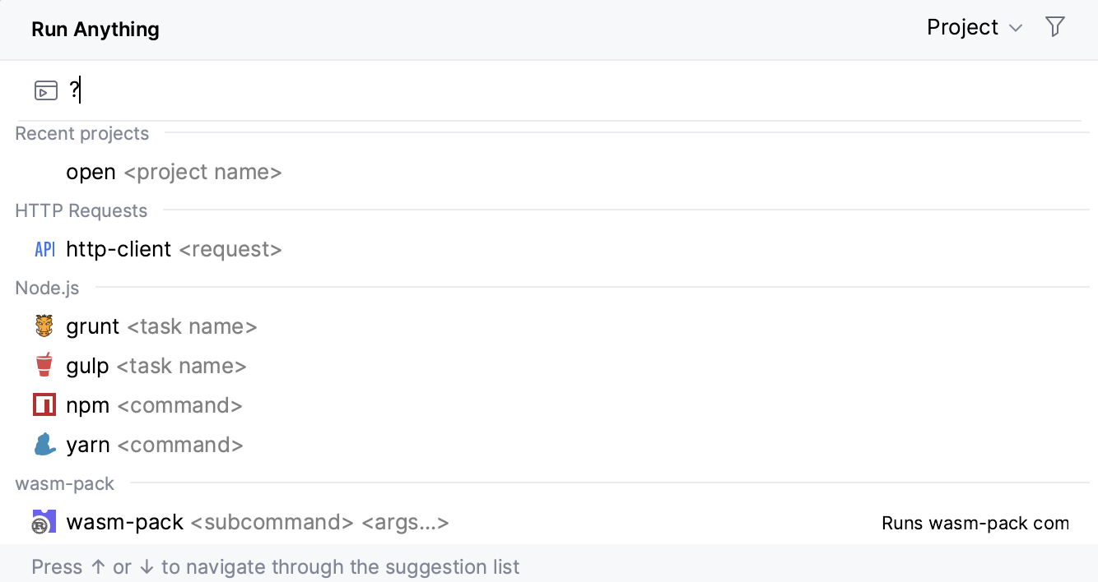Click the yarn cat logo icon
Viewport: 1098px width, 582px height.
44,444
